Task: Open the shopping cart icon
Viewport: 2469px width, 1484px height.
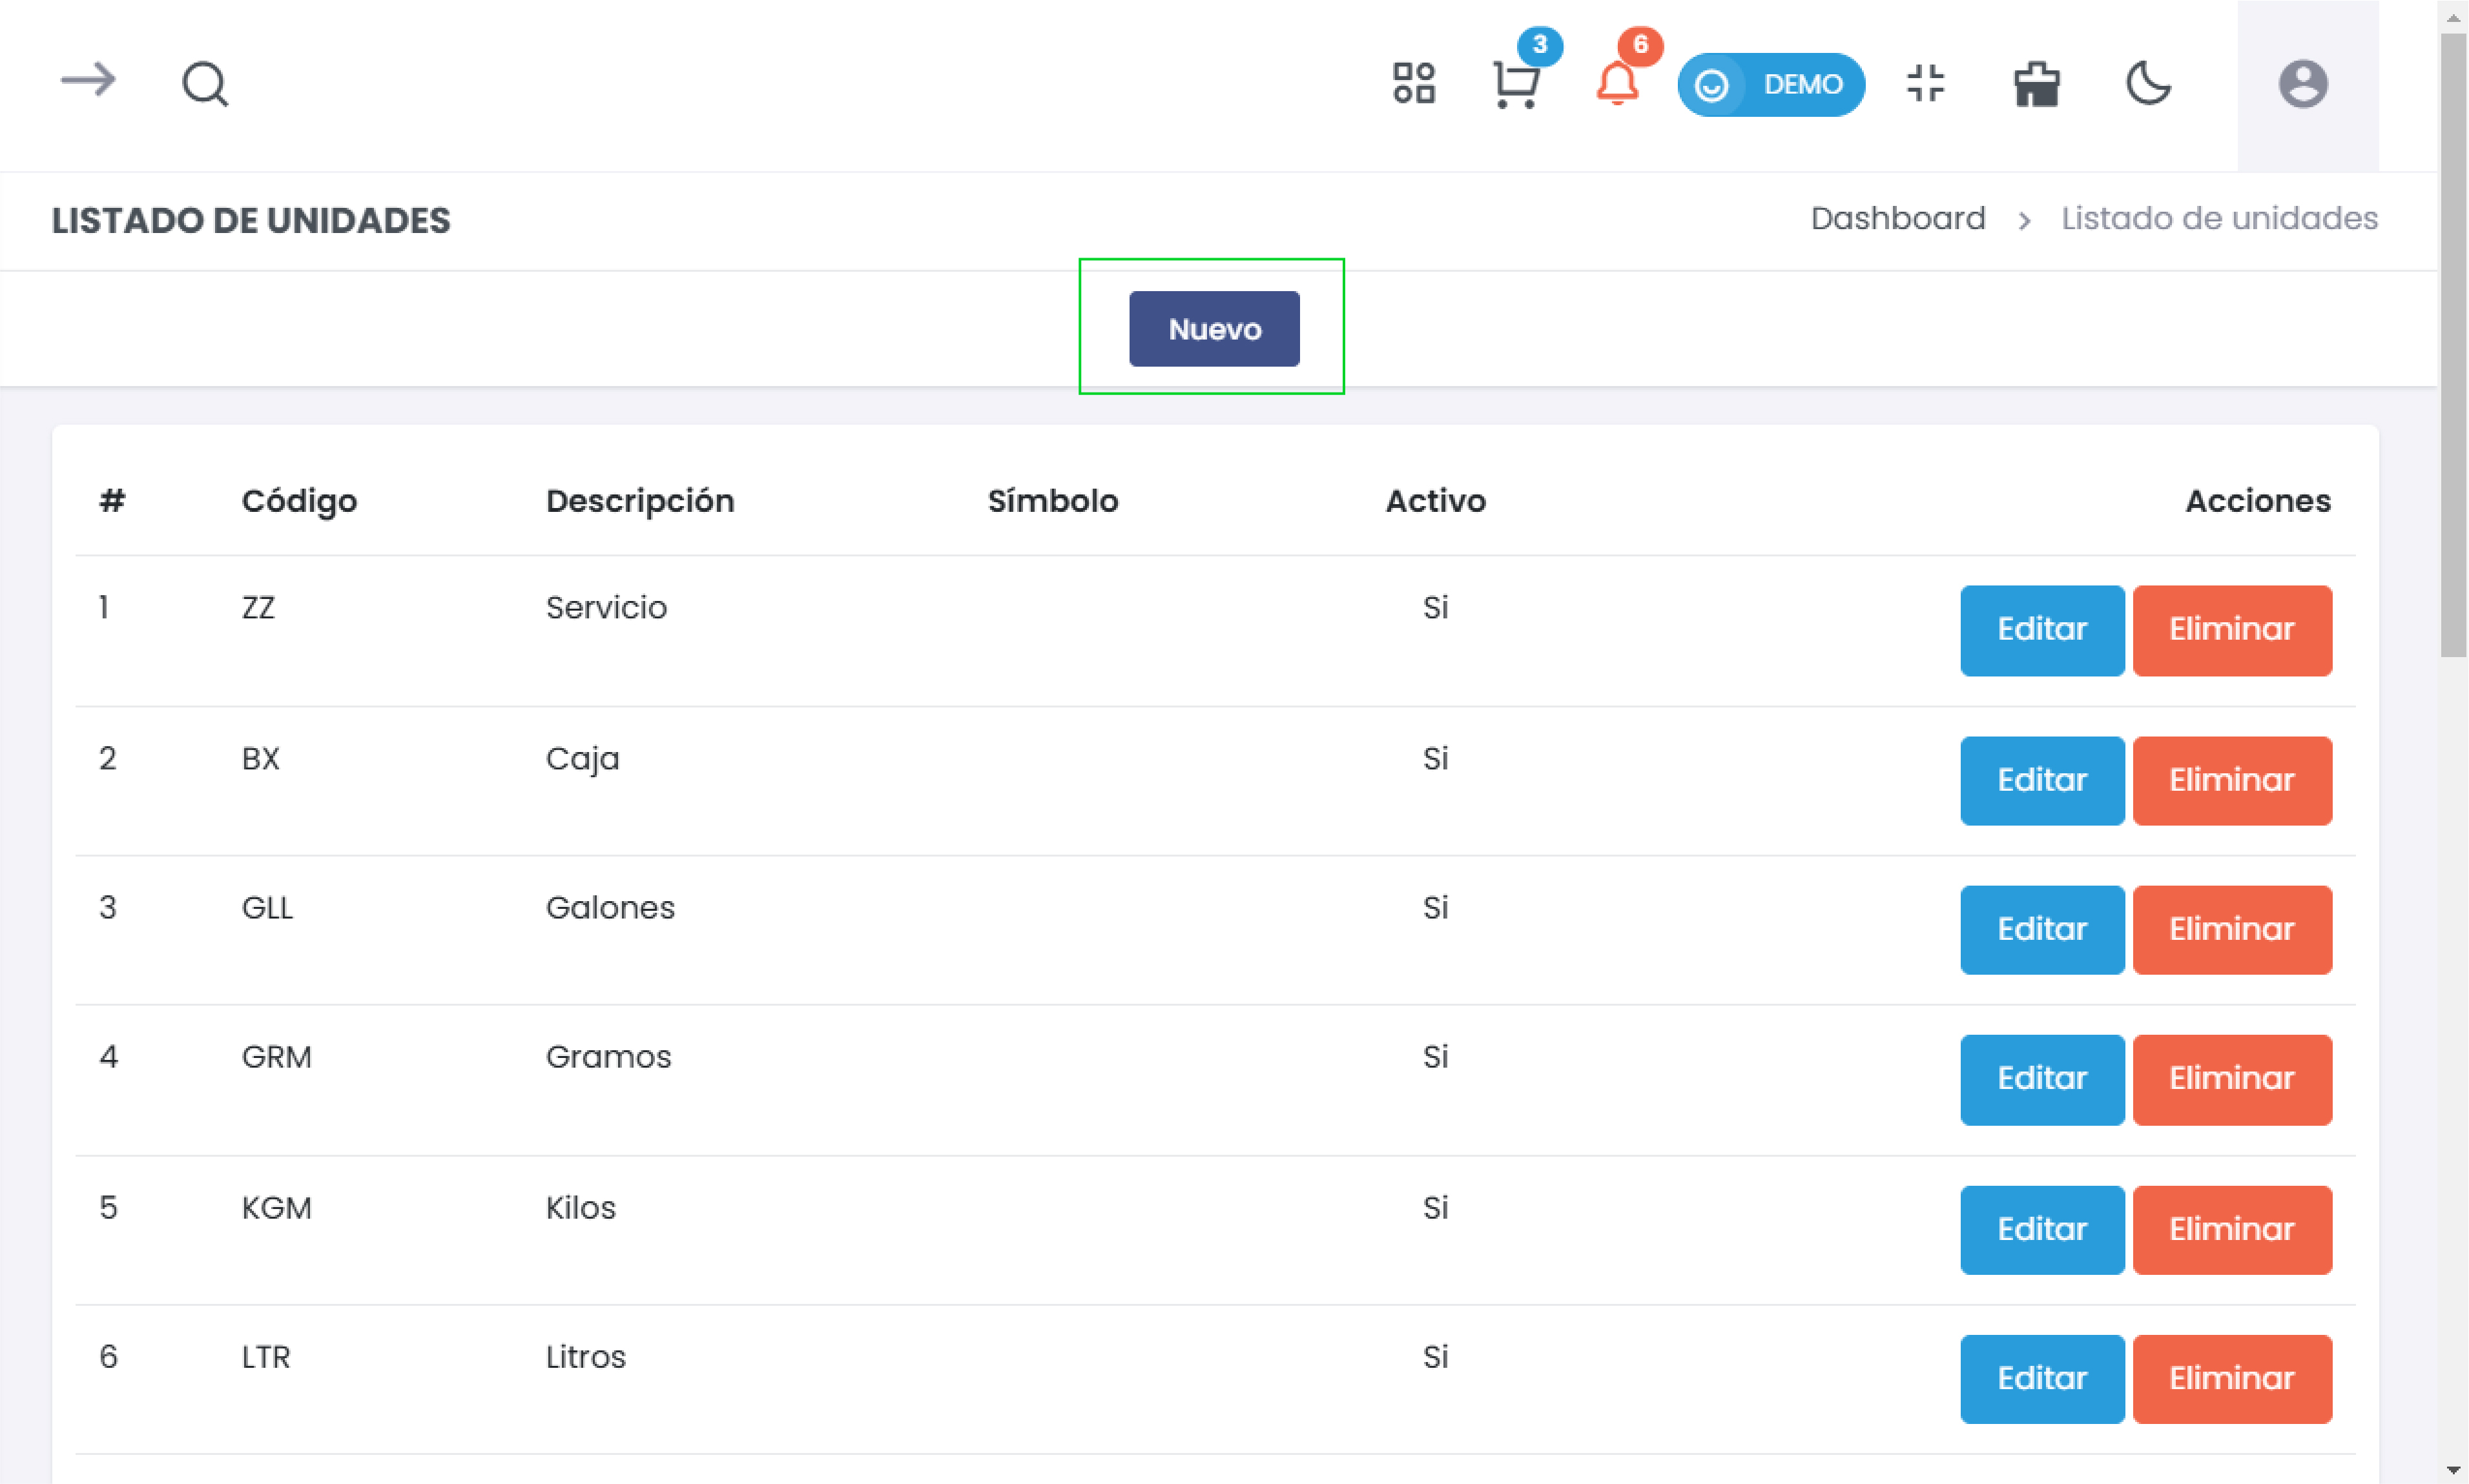Action: point(1514,84)
